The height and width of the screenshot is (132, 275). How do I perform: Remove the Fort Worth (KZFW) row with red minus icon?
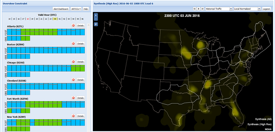pos(73,98)
